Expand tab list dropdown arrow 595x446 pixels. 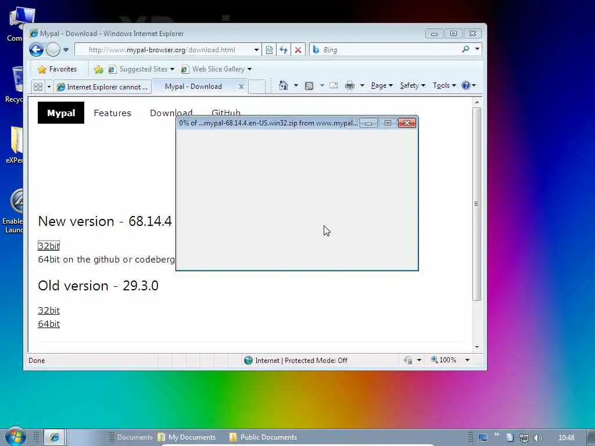(x=49, y=87)
